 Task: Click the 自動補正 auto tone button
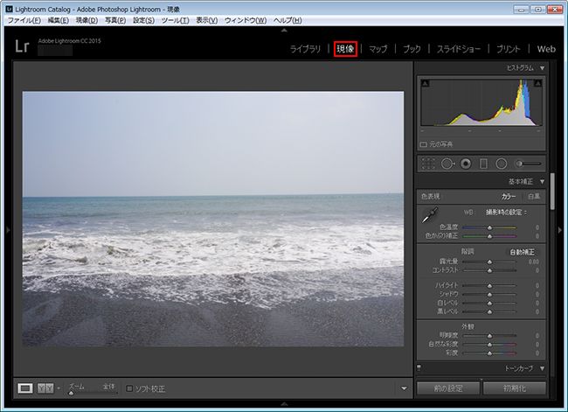pos(522,252)
